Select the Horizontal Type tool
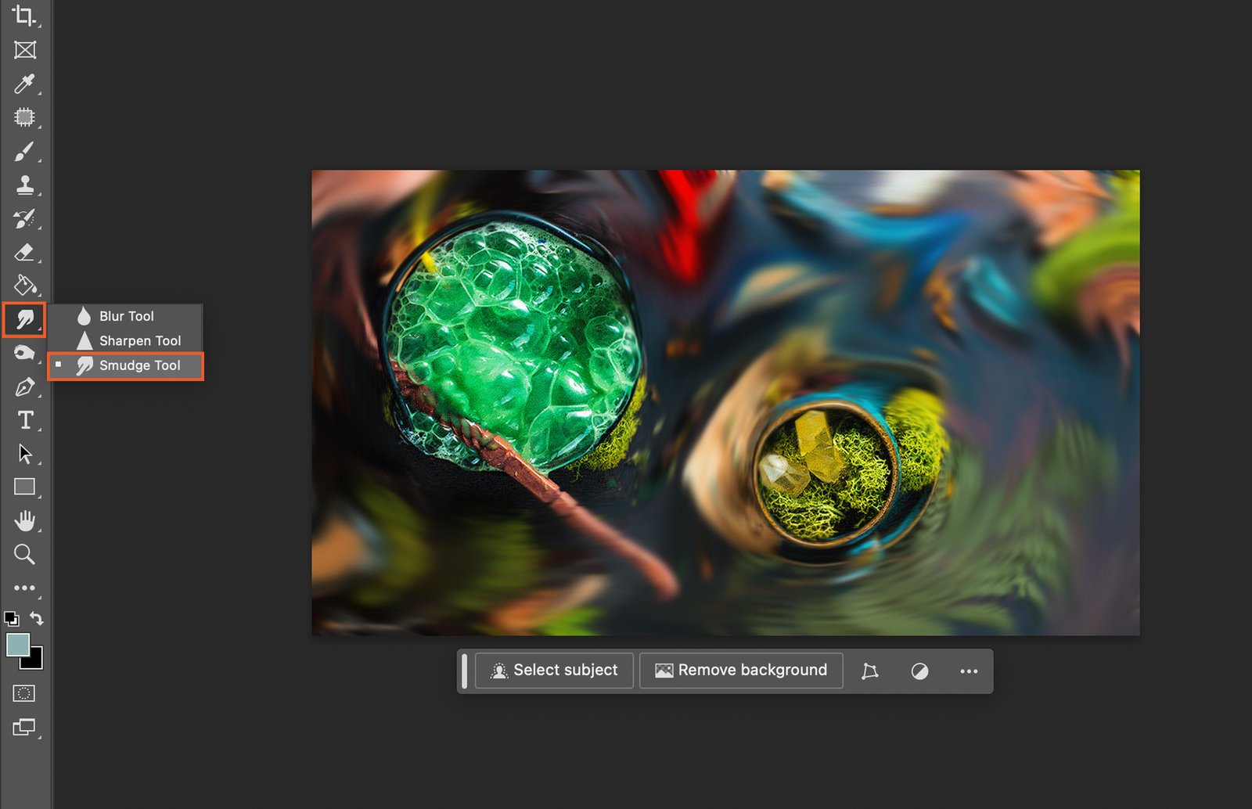This screenshot has height=809, width=1252. (24, 420)
